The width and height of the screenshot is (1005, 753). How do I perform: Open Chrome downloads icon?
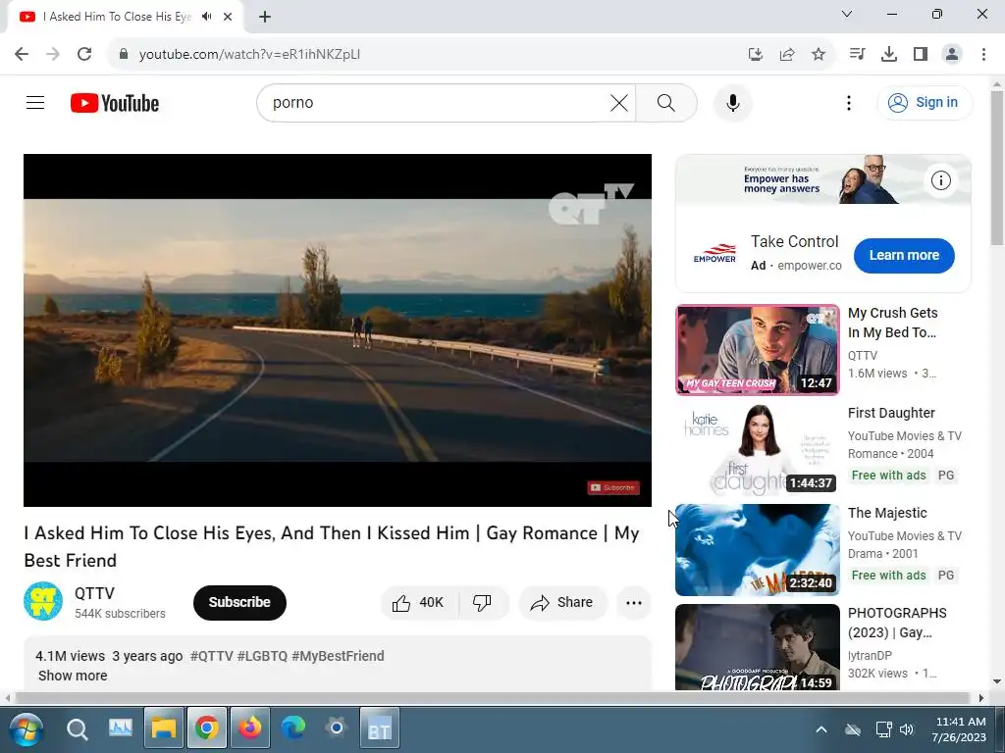click(889, 54)
